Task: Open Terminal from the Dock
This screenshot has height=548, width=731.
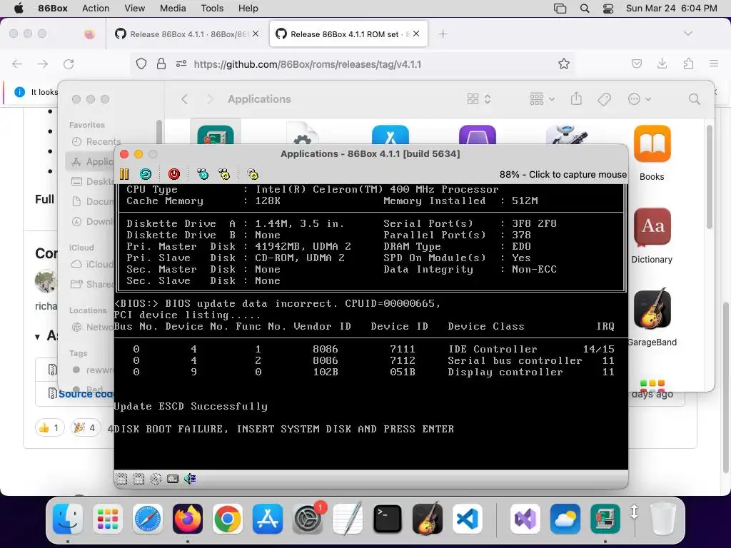Action: (x=388, y=518)
